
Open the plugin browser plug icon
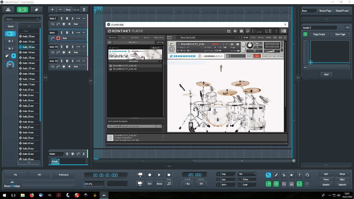coord(37,9)
